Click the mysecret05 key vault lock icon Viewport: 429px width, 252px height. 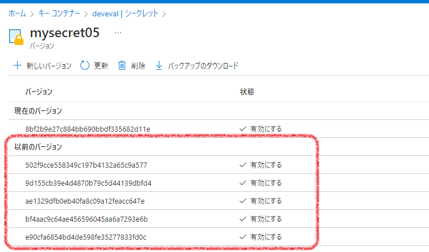click(x=16, y=37)
